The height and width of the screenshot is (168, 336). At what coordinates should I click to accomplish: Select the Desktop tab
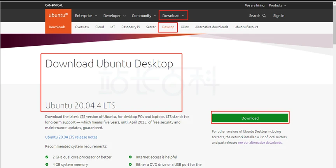(x=168, y=27)
